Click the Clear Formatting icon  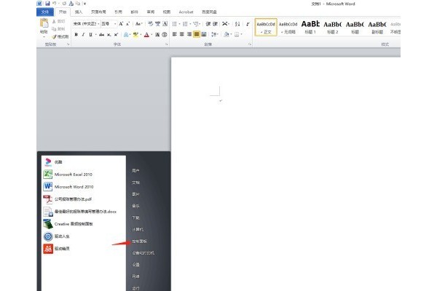(151, 24)
